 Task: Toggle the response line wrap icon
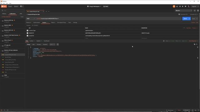point(57,44)
